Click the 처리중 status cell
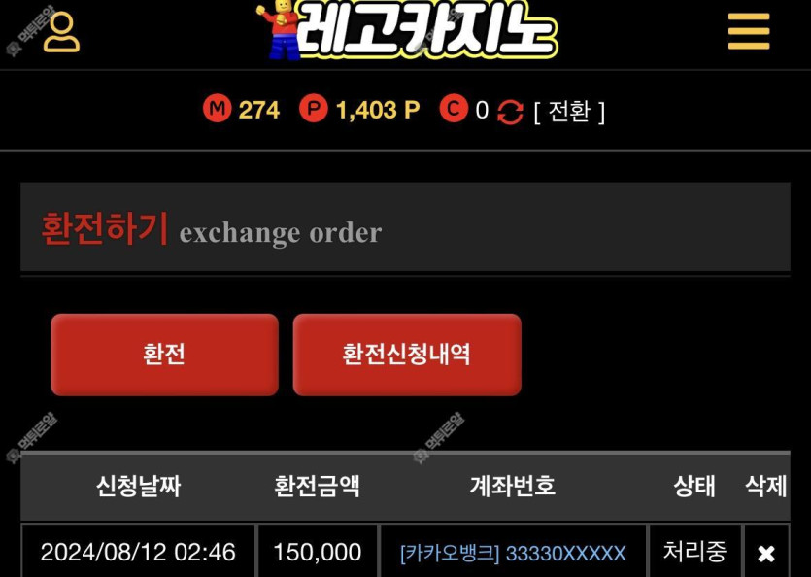Viewport: 811px width, 577px height. coord(694,552)
